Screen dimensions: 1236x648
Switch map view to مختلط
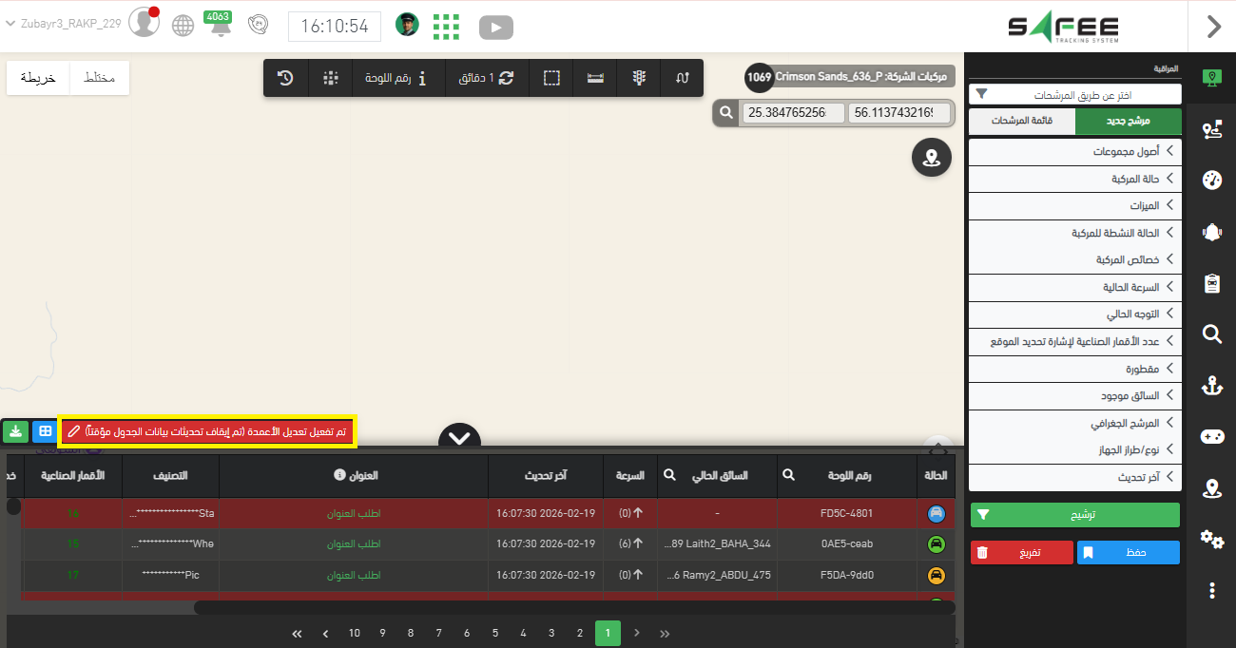[99, 78]
